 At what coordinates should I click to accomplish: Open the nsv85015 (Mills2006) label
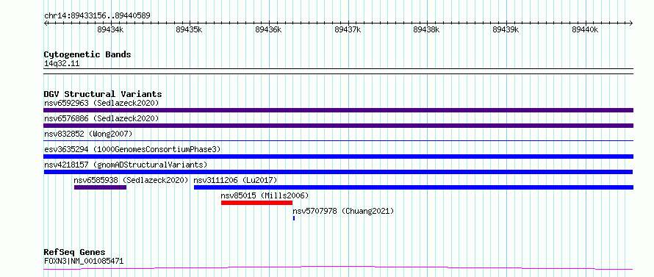coord(265,195)
